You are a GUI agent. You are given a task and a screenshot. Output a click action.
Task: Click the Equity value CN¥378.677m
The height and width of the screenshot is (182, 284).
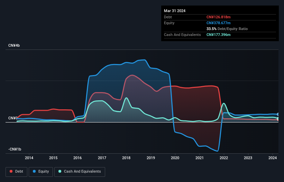coord(218,23)
